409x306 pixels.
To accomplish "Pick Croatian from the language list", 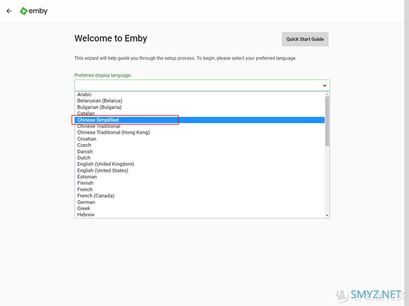I will [x=200, y=139].
